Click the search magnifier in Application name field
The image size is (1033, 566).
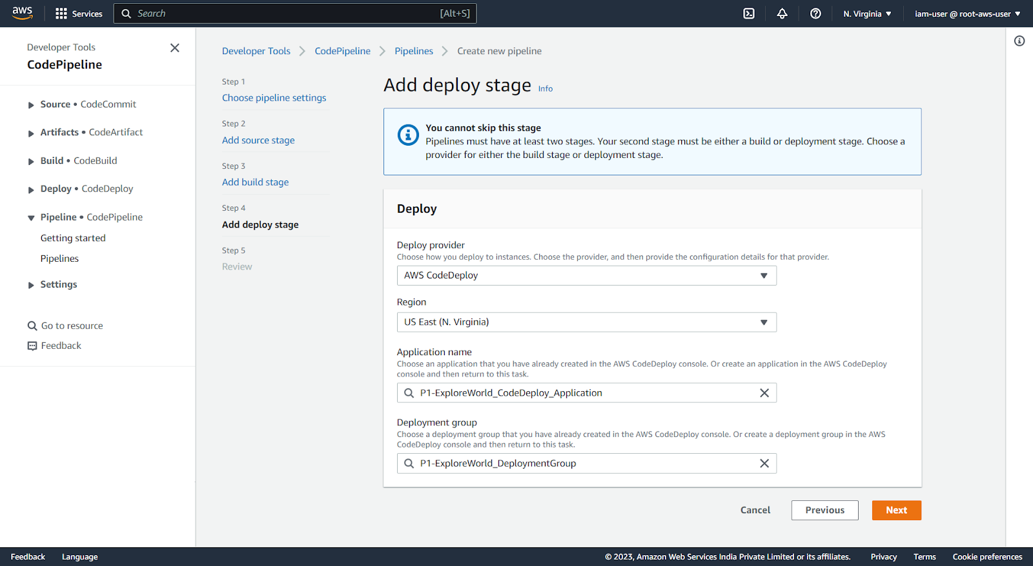tap(409, 393)
